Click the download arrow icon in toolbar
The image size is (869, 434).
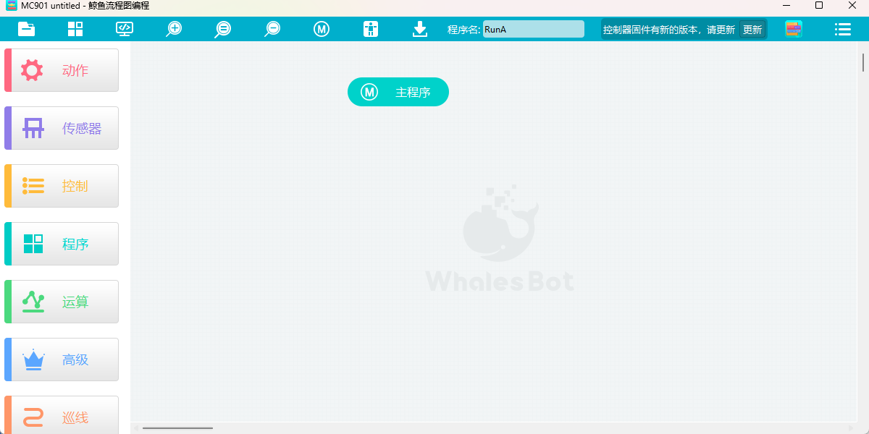(420, 29)
